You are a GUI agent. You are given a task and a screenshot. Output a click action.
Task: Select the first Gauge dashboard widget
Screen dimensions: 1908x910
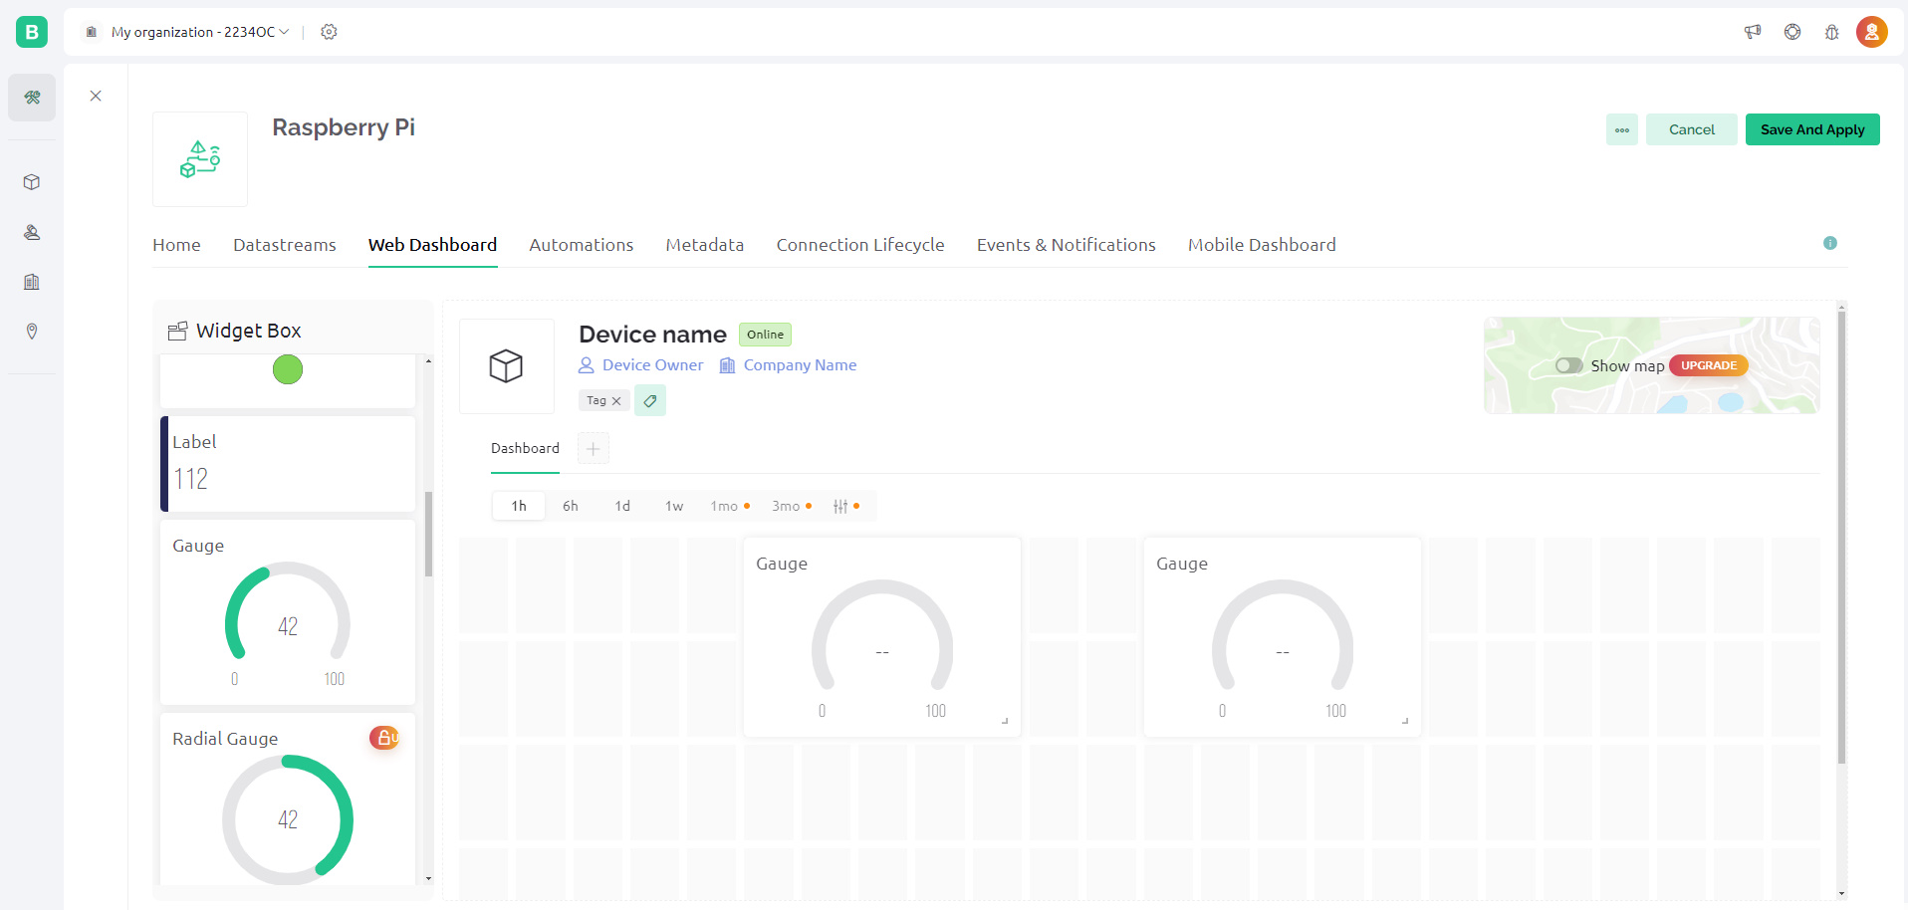coord(882,637)
